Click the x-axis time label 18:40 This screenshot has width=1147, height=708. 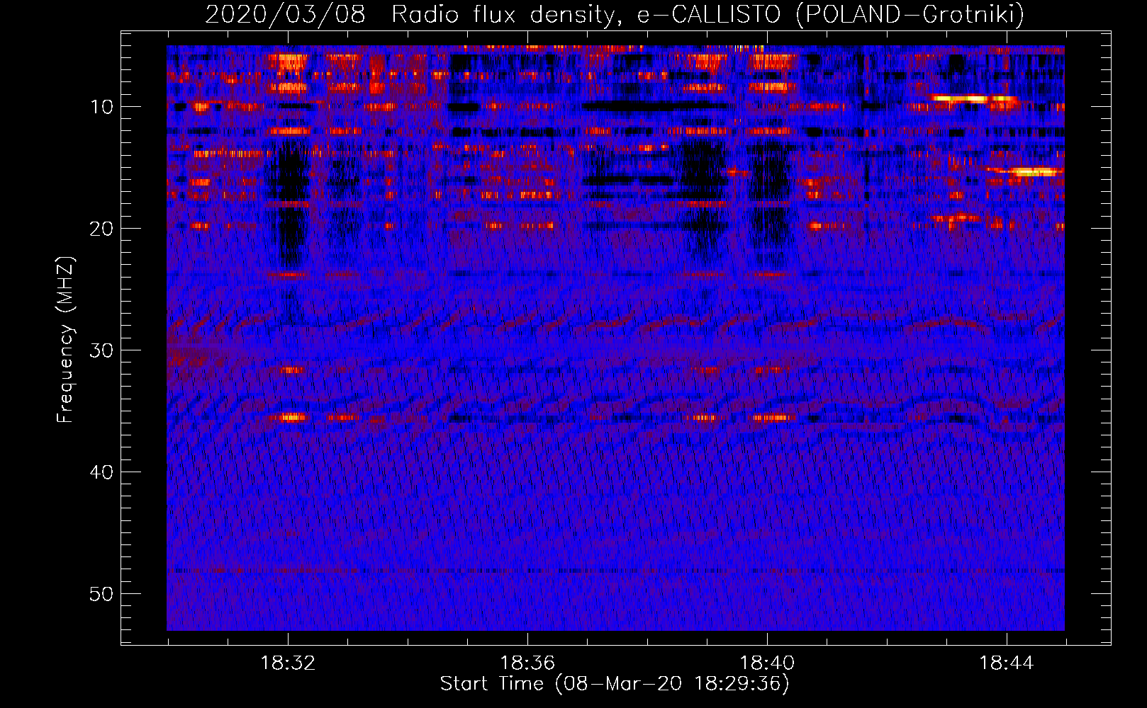(x=767, y=663)
